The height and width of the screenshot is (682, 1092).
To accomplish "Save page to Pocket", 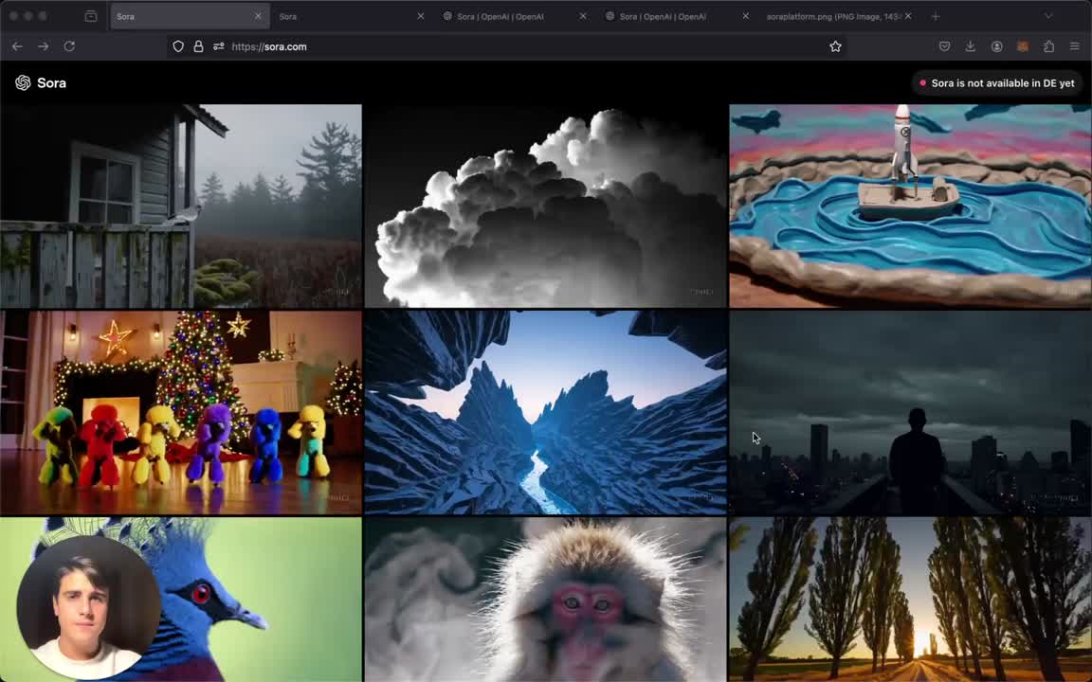I will [944, 46].
